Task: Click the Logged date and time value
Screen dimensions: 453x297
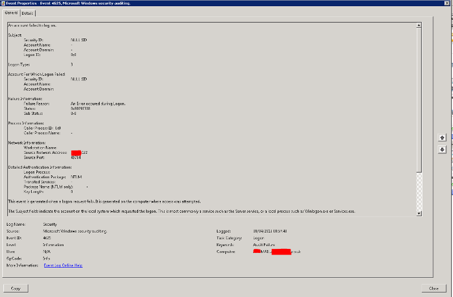Action: 270,231
